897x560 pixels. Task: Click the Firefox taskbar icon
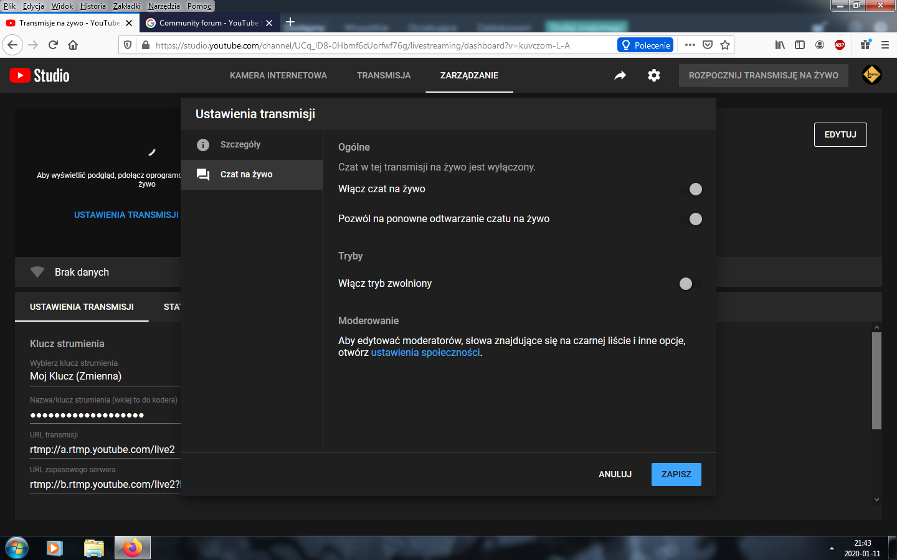point(132,548)
